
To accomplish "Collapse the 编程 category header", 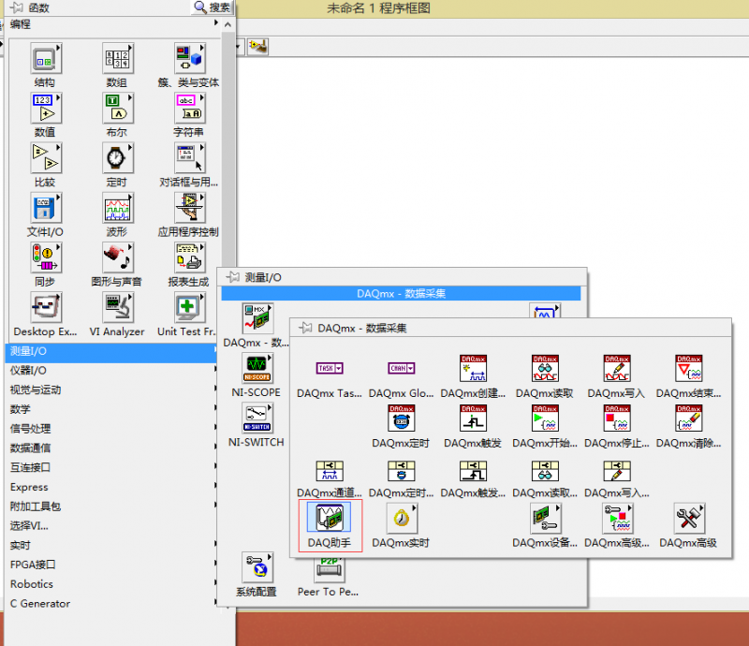I will coord(114,24).
